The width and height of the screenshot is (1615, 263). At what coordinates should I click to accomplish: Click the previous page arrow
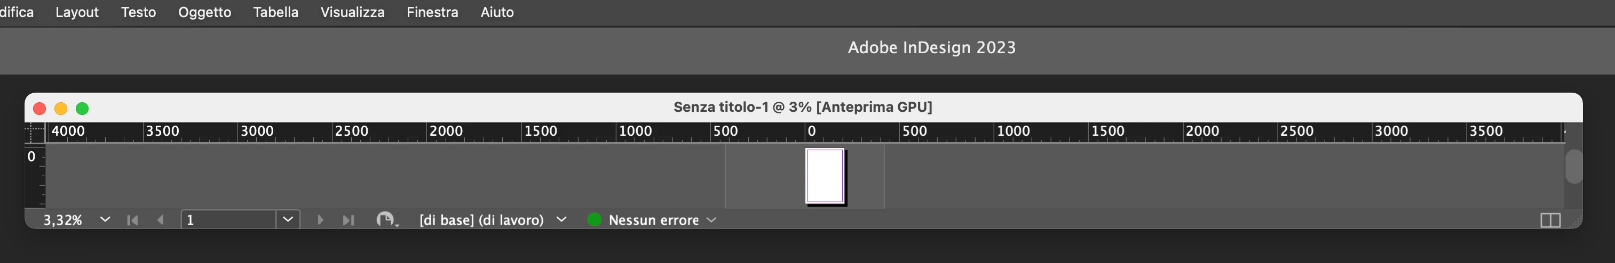pos(161,220)
